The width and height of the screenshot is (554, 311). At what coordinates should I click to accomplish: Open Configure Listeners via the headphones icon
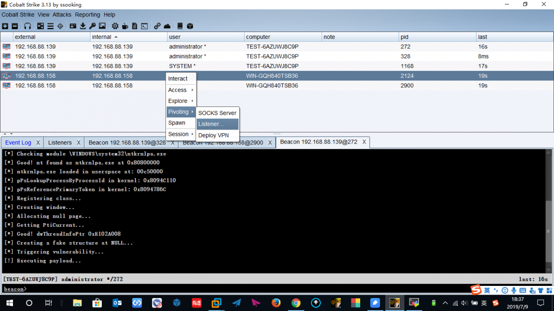click(x=28, y=26)
